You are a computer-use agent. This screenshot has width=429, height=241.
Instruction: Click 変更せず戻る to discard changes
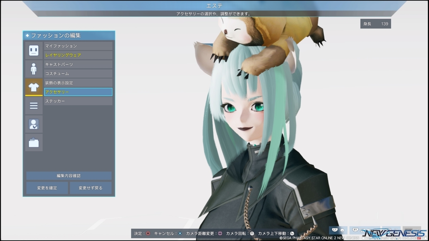pyautogui.click(x=91, y=188)
